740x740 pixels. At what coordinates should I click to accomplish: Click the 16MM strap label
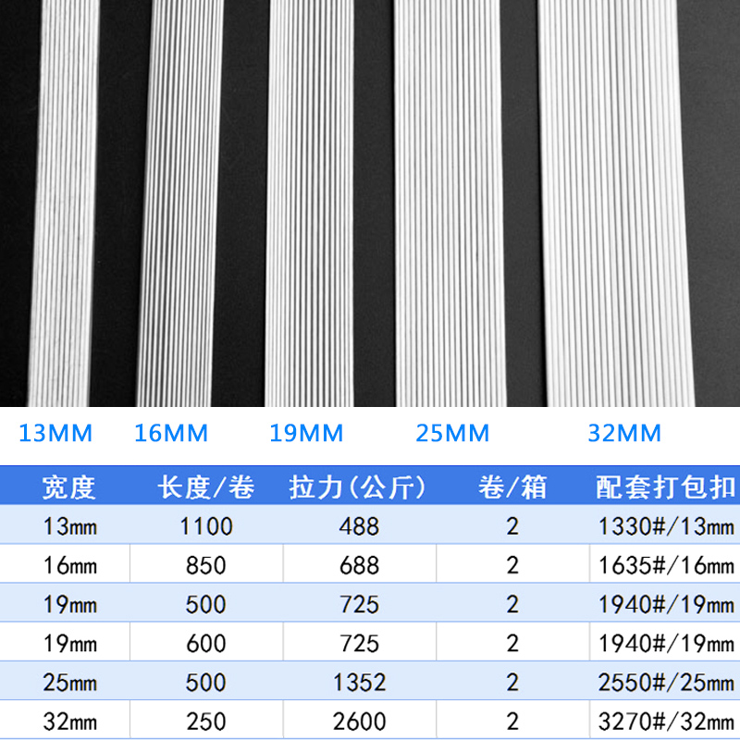171,433
